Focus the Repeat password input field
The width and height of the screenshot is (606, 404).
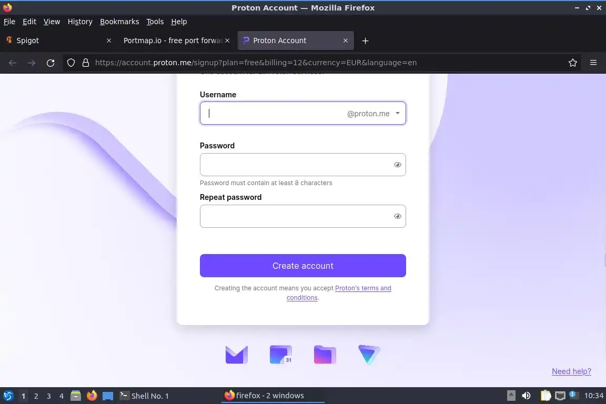coord(302,216)
